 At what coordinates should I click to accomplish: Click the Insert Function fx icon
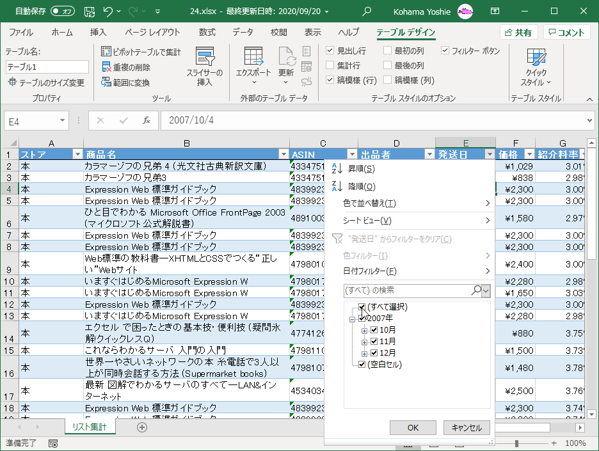click(x=147, y=121)
